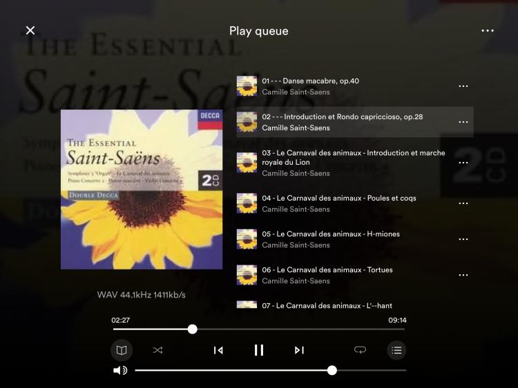This screenshot has height=388, width=518.
Task: Mute the volume speaker icon
Action: pyautogui.click(x=120, y=371)
